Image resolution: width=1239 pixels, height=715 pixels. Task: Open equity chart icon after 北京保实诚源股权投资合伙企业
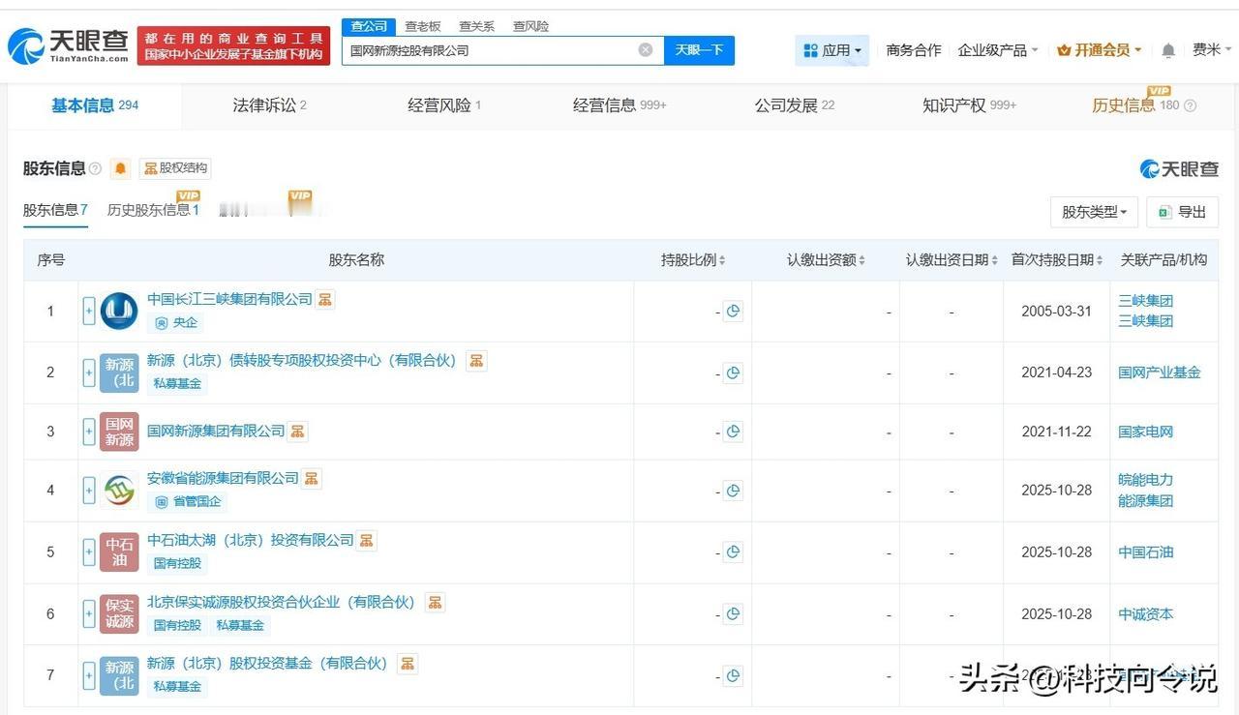point(435,602)
